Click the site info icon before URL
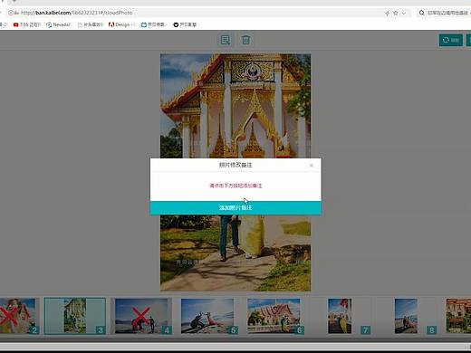 (11, 13)
